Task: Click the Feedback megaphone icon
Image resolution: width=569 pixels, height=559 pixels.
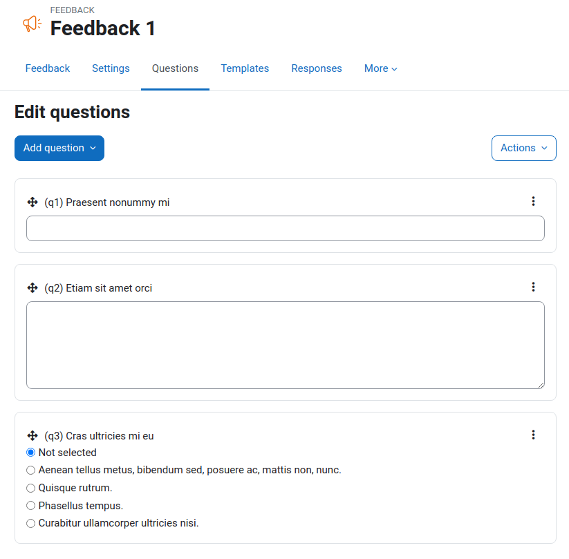Action: 32,24
